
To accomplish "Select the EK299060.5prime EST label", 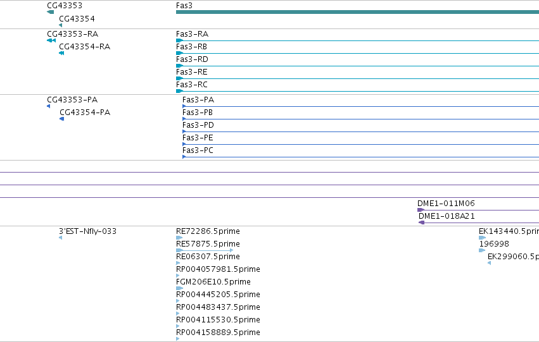I will (x=513, y=257).
